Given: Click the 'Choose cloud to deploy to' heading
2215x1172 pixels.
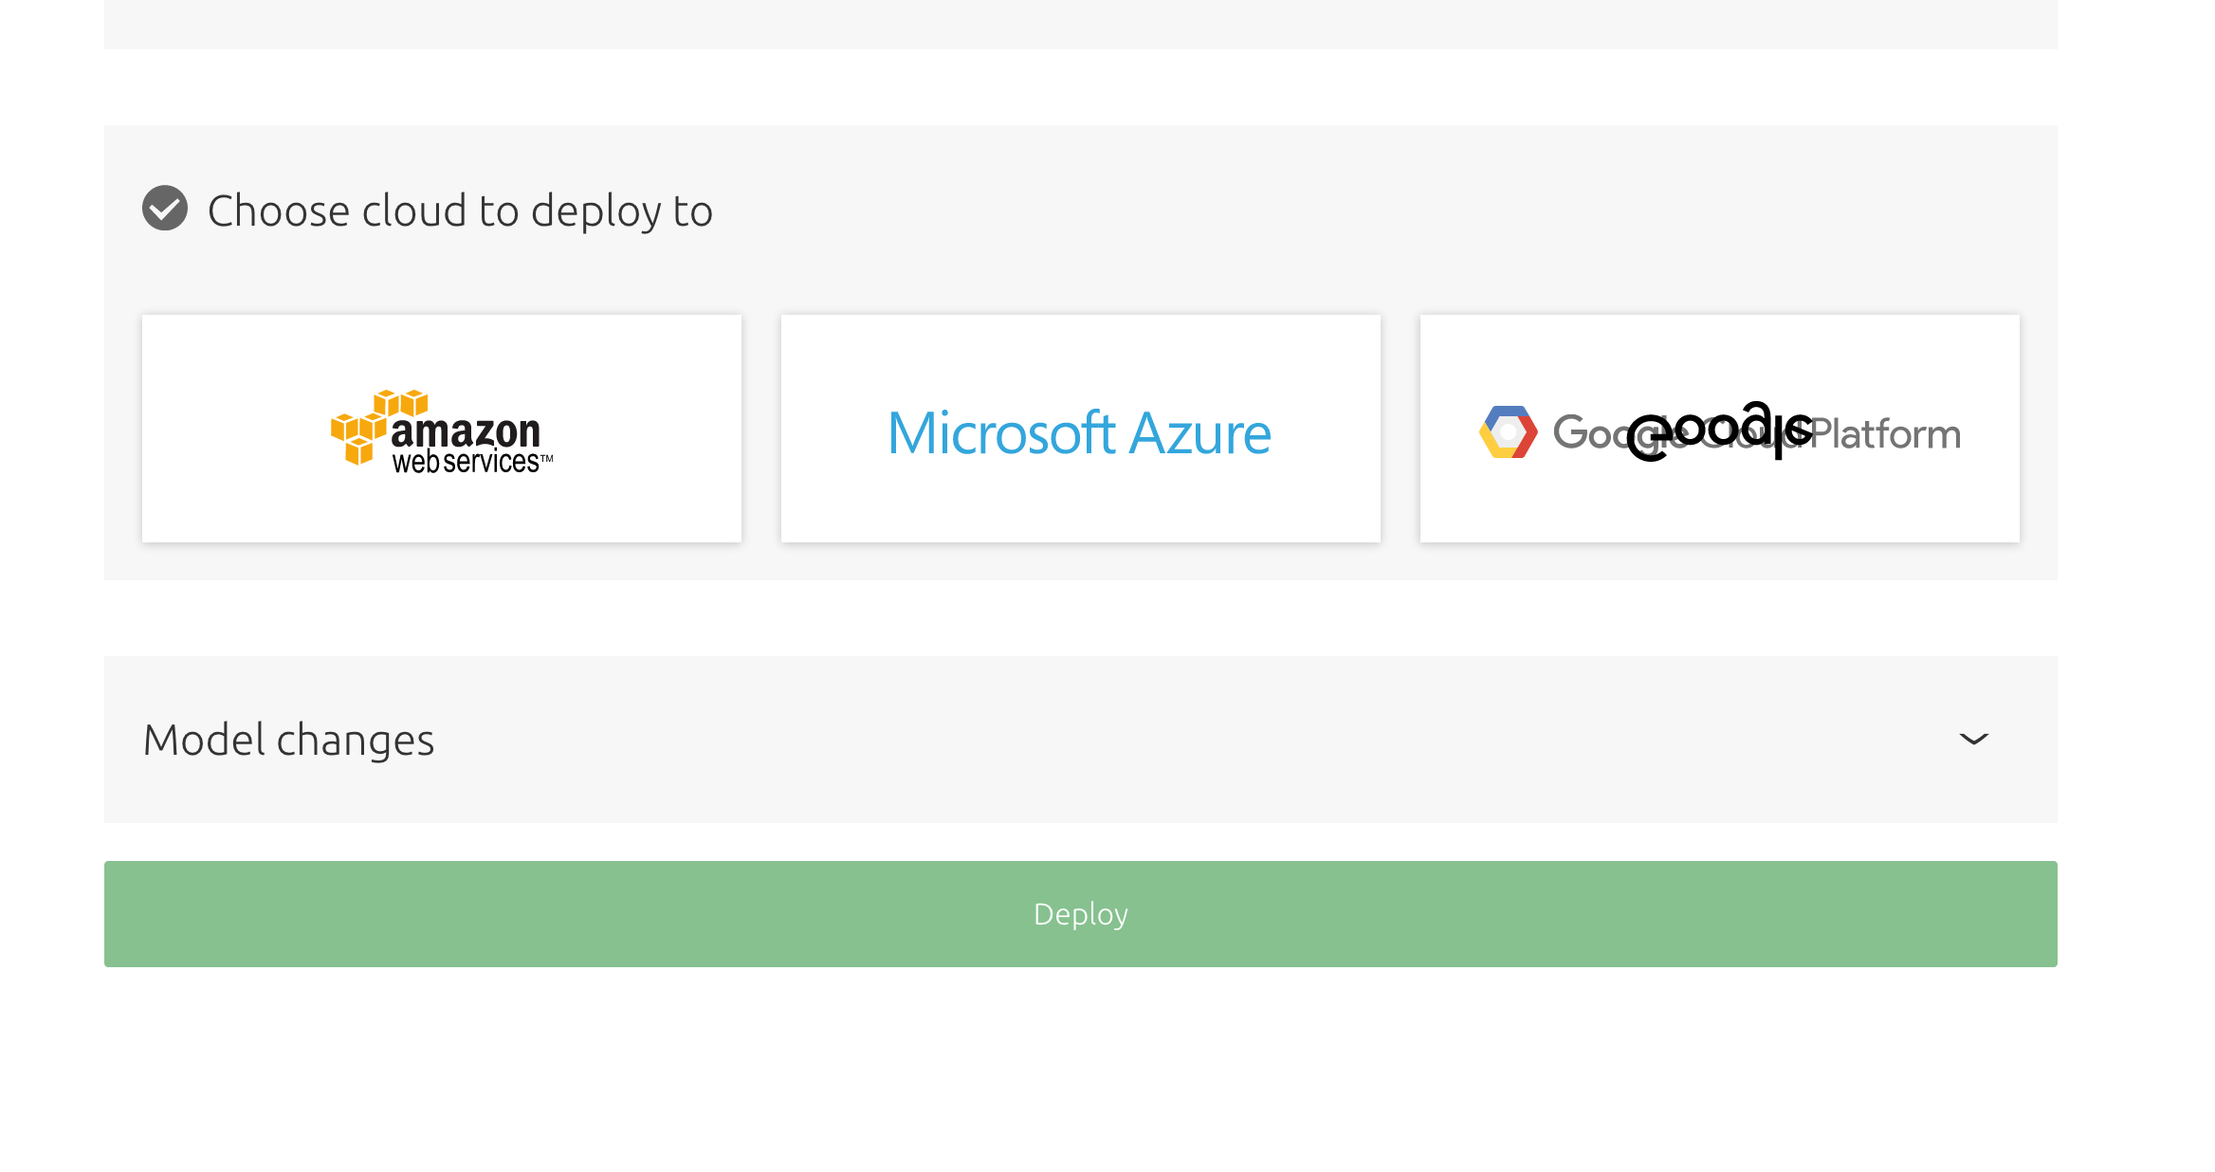Looking at the screenshot, I should (460, 211).
